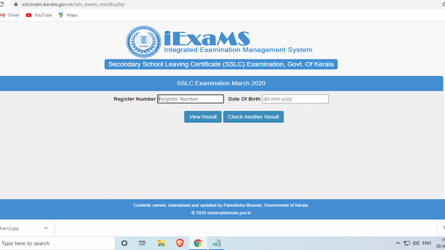Open the YouTube bookmark
Viewport: 445px width, 250px height.
click(39, 15)
